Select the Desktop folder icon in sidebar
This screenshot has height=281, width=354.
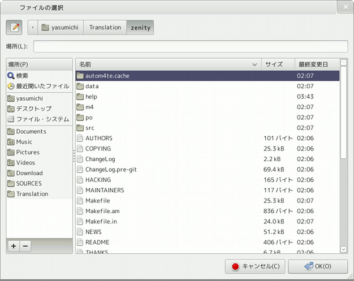(11, 109)
